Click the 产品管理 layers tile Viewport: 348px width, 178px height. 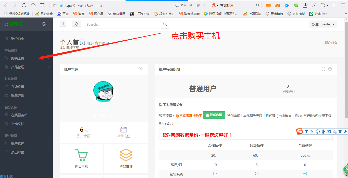126,159
